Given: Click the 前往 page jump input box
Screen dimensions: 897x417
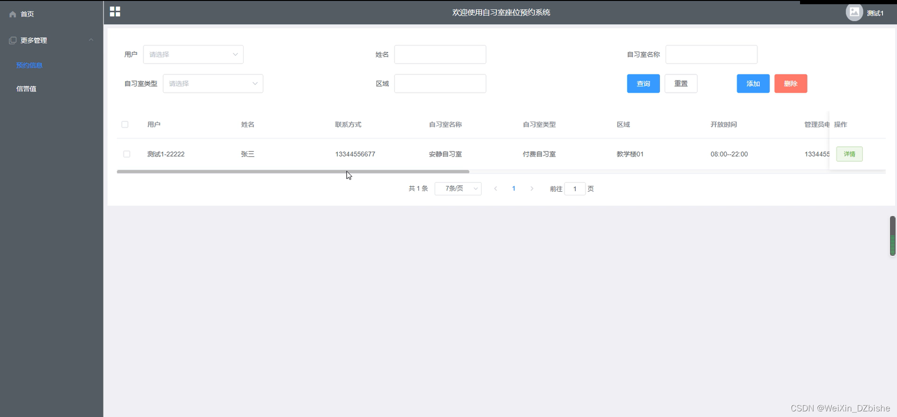Looking at the screenshot, I should [x=575, y=189].
